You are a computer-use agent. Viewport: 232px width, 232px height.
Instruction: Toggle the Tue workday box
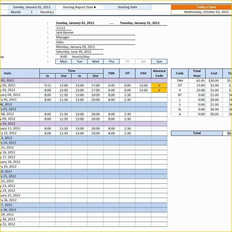[x=79, y=62]
